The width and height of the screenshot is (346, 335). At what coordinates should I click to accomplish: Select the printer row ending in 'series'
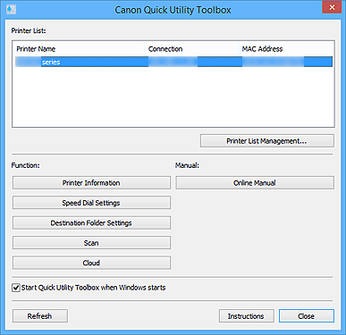(173, 62)
